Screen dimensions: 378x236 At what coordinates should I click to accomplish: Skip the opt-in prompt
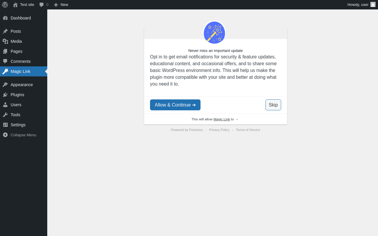(x=273, y=105)
